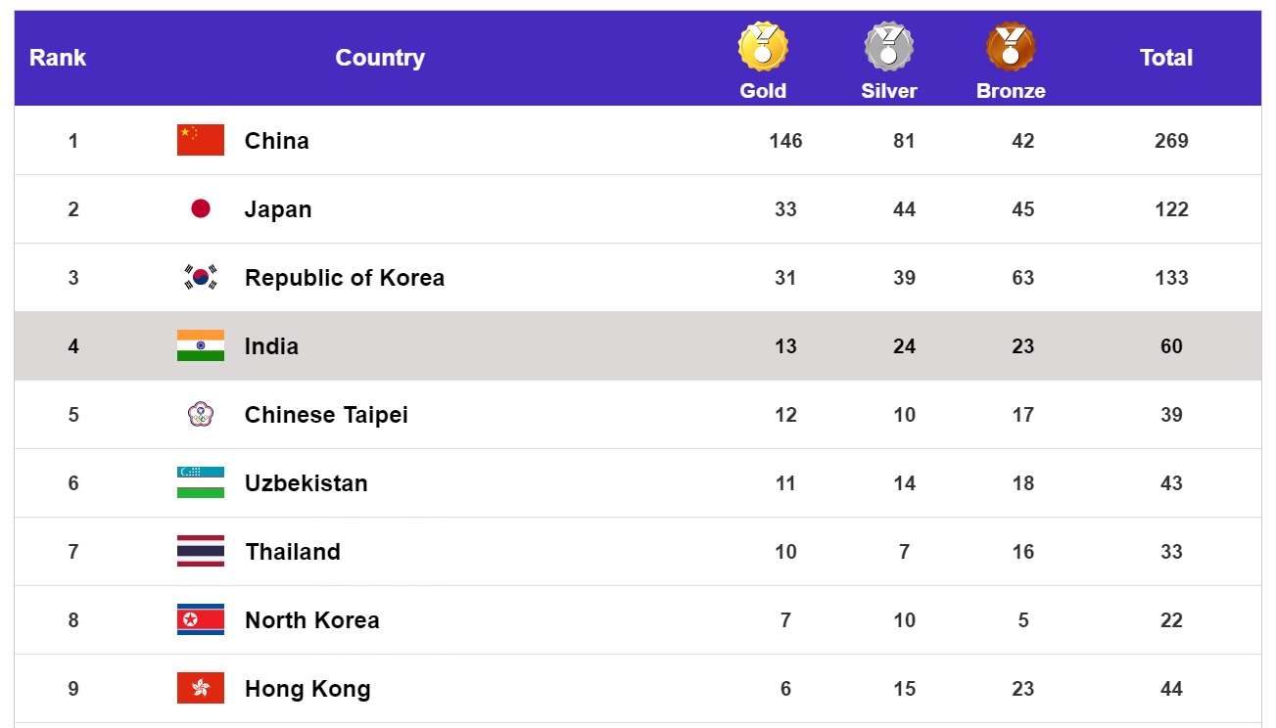Click the Chinese Taipei emblem icon
Viewport: 1276px width, 728px height.
coord(201,414)
